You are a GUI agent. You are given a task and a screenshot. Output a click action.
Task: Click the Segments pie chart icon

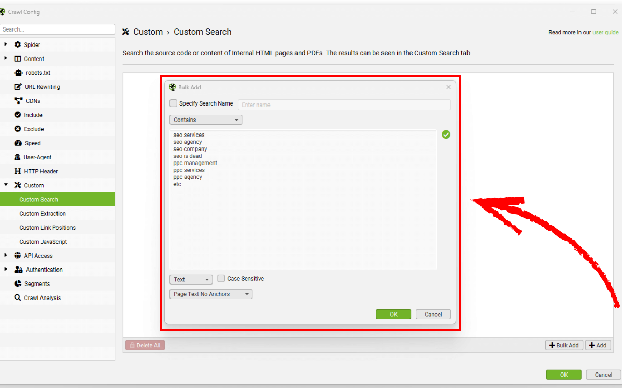[18, 284]
